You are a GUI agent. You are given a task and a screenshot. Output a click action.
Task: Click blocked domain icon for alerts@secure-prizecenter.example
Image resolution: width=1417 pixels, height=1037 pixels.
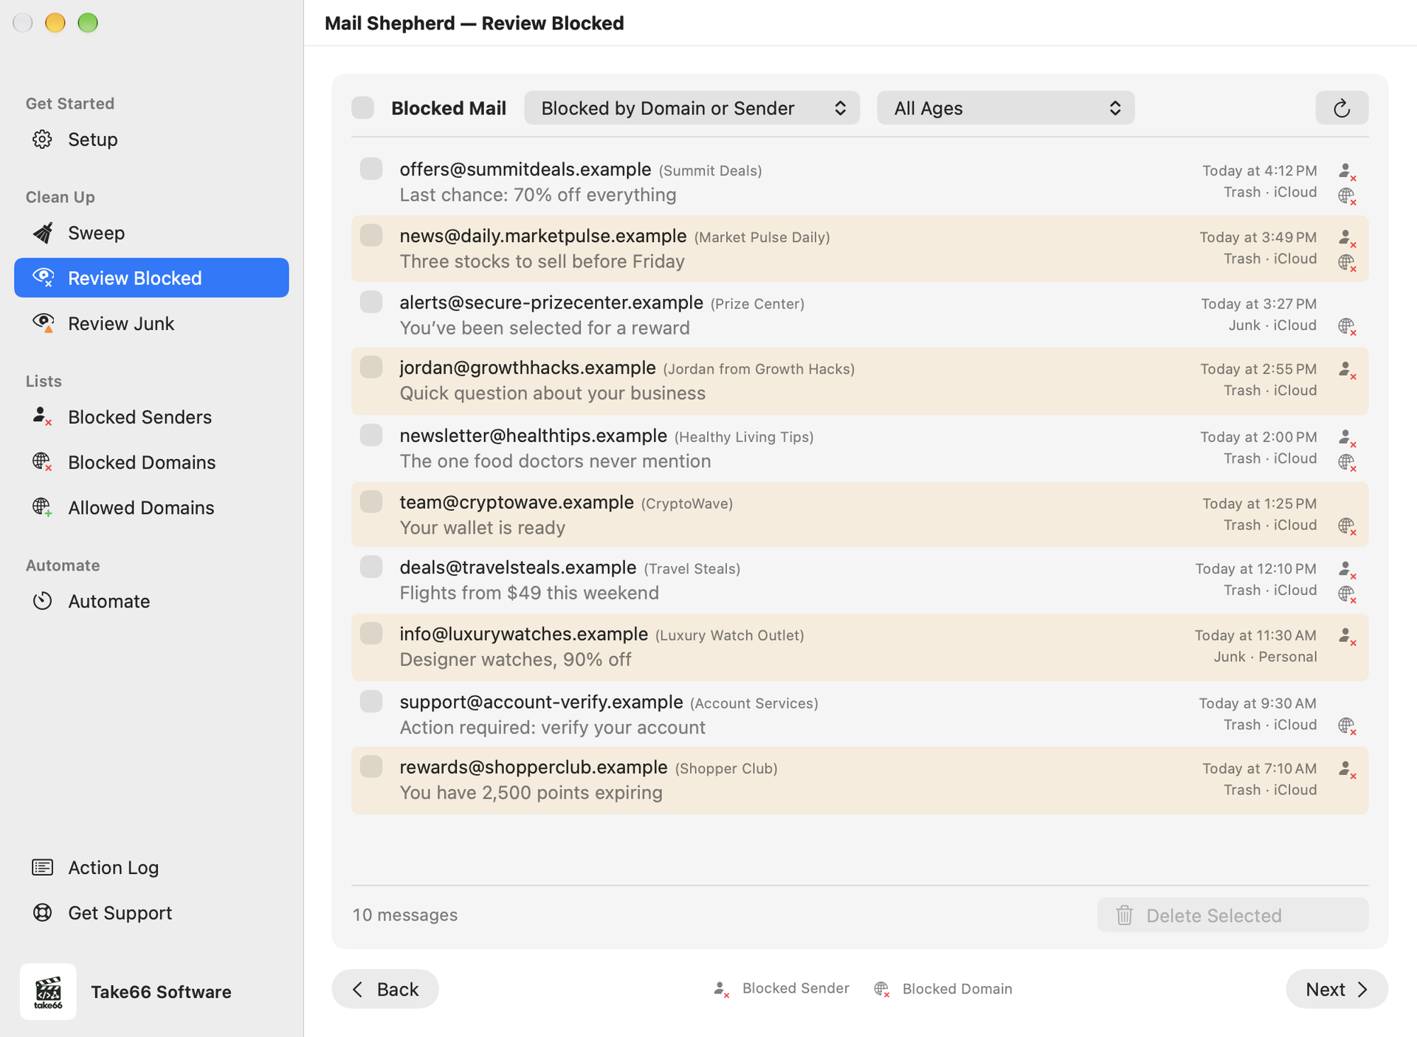click(x=1347, y=326)
